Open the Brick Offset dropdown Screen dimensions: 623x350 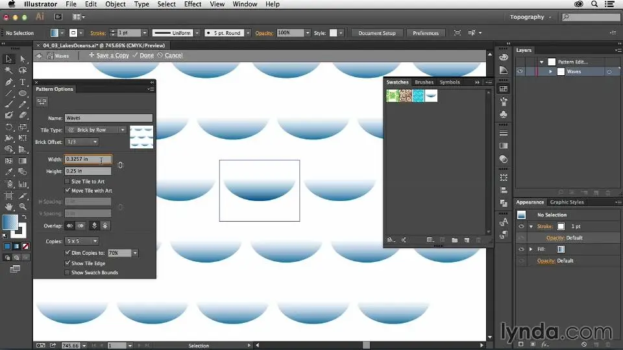pos(82,142)
